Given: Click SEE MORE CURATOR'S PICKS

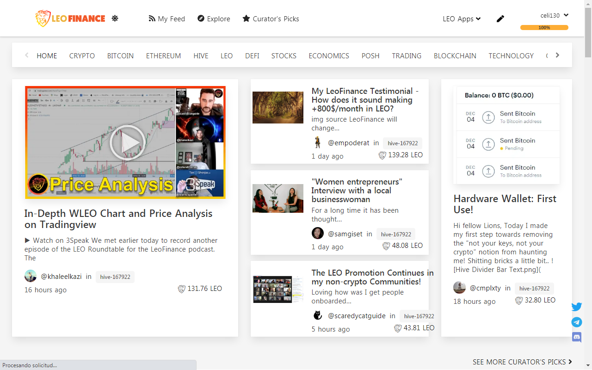Looking at the screenshot, I should click(x=522, y=362).
